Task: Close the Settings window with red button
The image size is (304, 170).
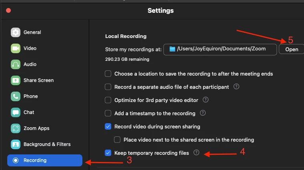Action: click(x=8, y=10)
